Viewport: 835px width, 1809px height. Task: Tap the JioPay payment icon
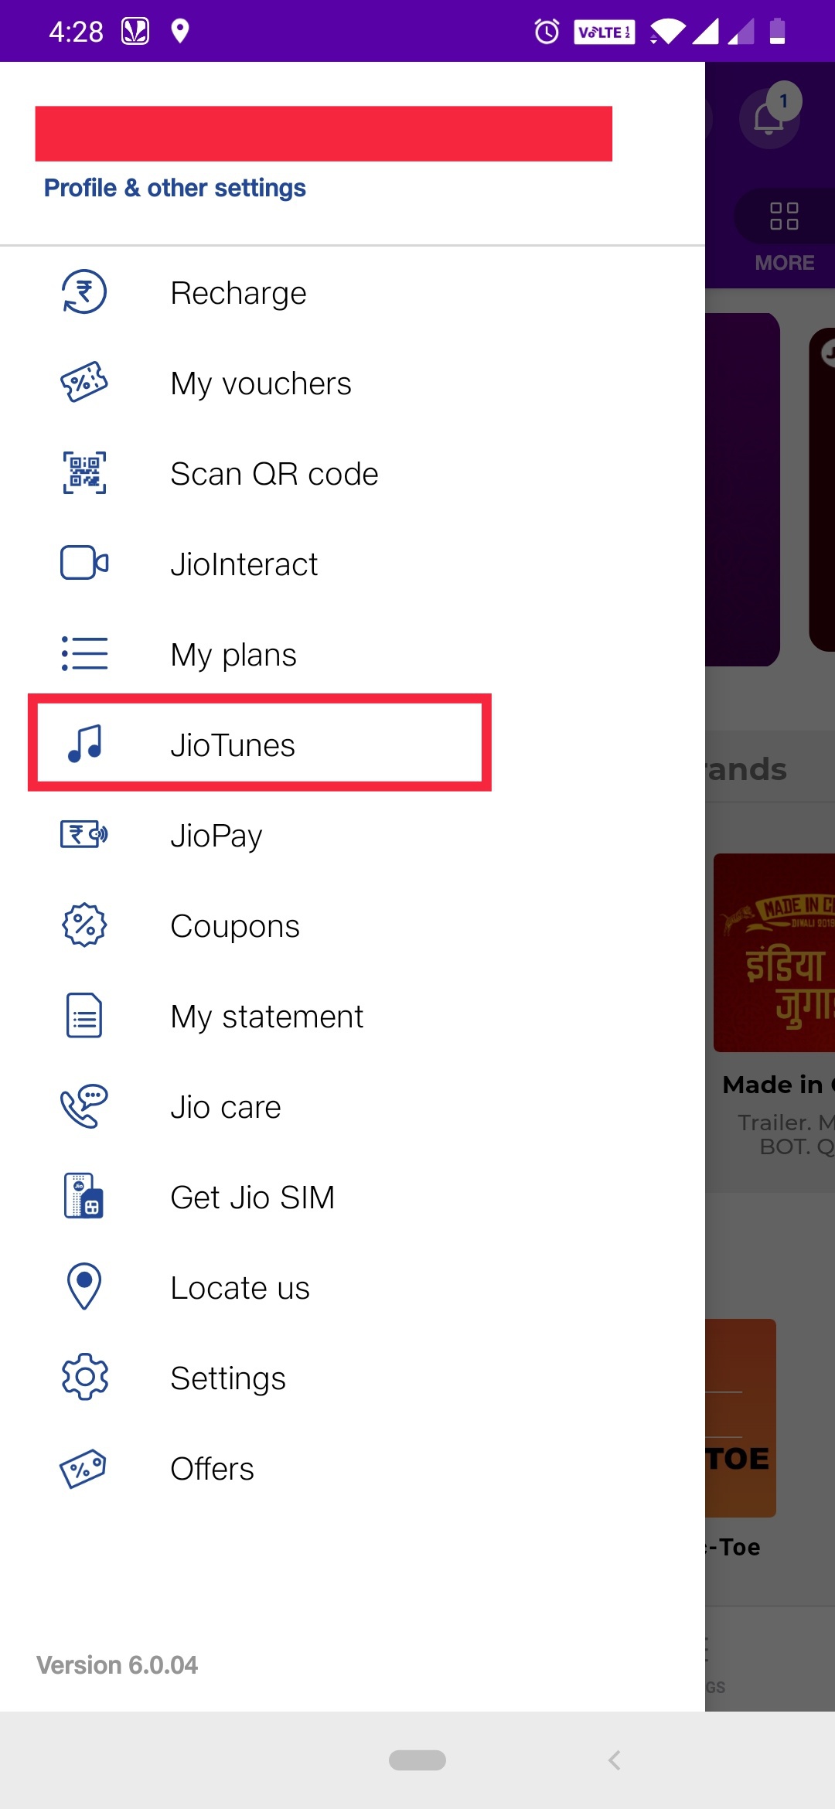tap(84, 834)
